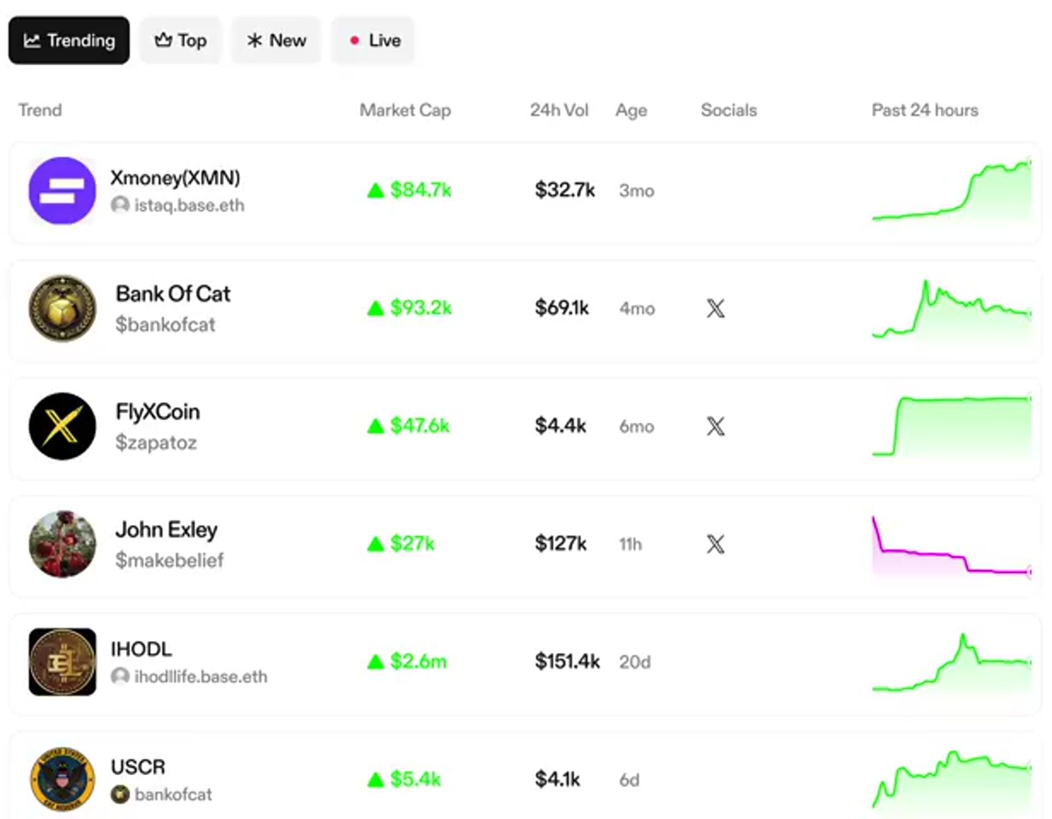Sort by the Market Cap column

pos(405,110)
